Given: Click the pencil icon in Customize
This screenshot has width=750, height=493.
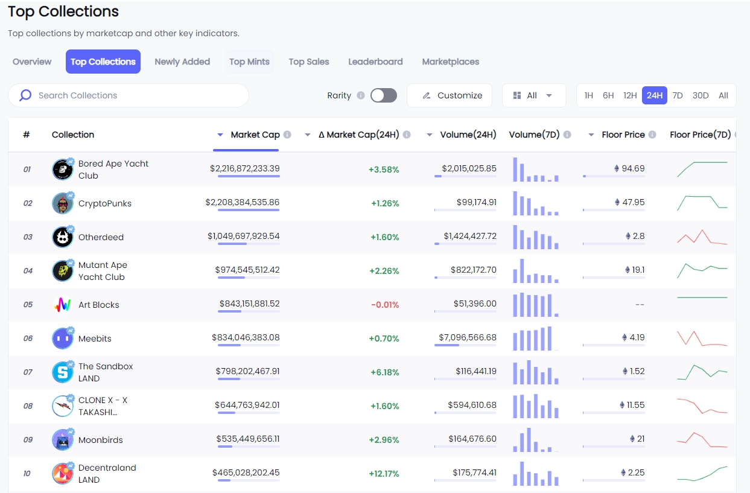Looking at the screenshot, I should click(x=427, y=95).
